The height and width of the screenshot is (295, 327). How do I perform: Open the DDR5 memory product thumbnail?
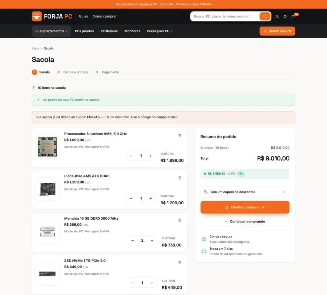tap(47, 231)
